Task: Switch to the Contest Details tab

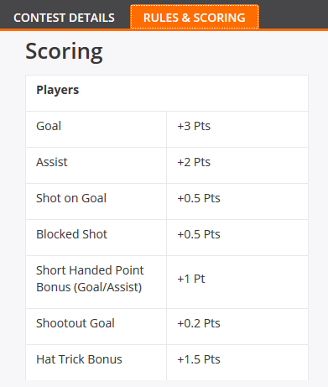Action: pos(64,18)
